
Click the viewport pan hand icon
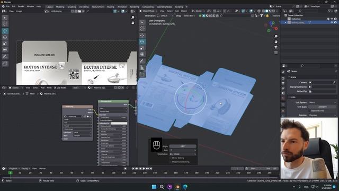[276, 42]
